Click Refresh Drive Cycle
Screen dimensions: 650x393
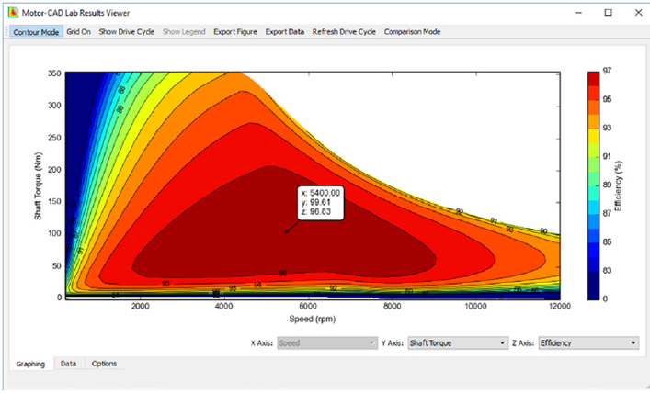[x=344, y=32]
